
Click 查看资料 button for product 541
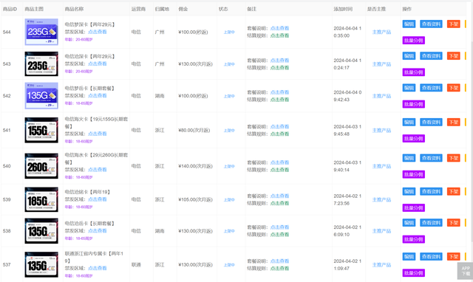tap(431, 123)
